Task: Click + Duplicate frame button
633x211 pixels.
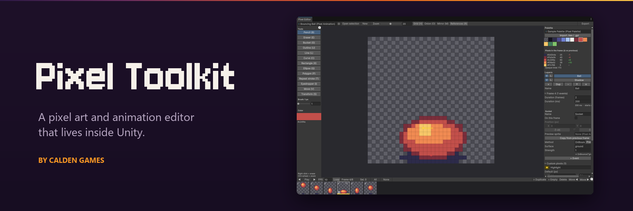Action: 539,180
